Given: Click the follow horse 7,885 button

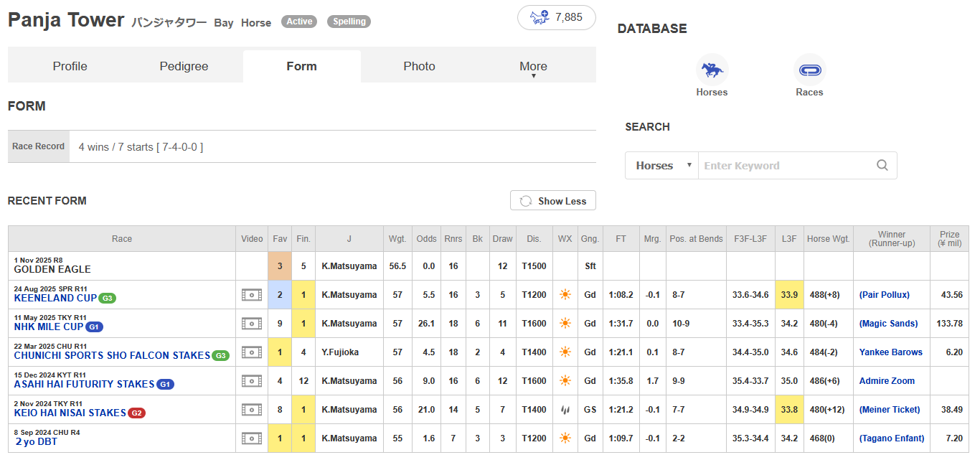Looking at the screenshot, I should pyautogui.click(x=557, y=17).
